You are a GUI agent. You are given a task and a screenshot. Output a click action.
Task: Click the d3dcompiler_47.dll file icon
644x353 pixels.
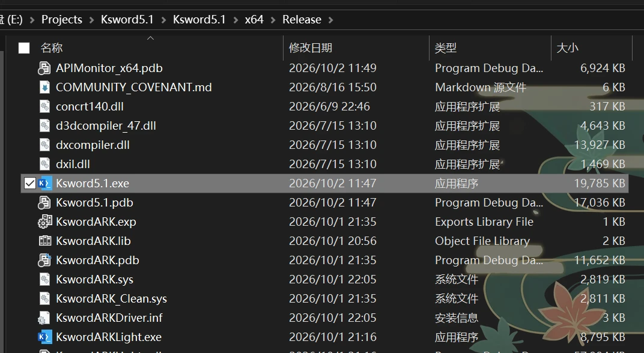pos(44,126)
